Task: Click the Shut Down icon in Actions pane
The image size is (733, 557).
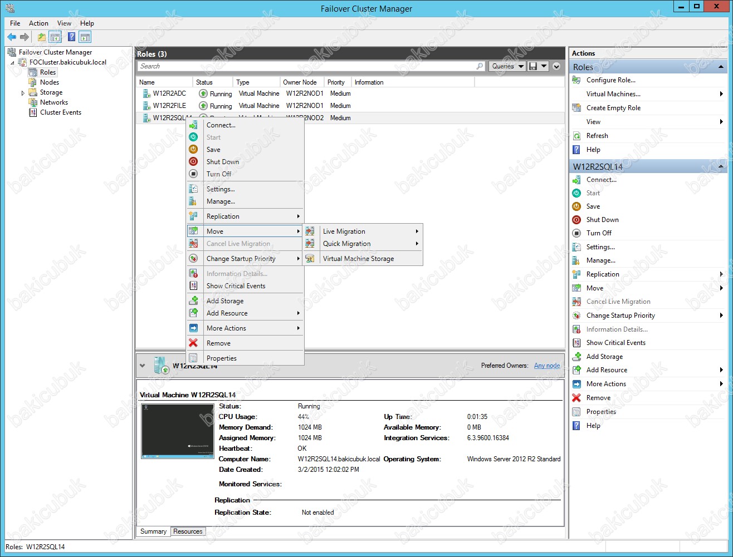Action: pos(577,220)
